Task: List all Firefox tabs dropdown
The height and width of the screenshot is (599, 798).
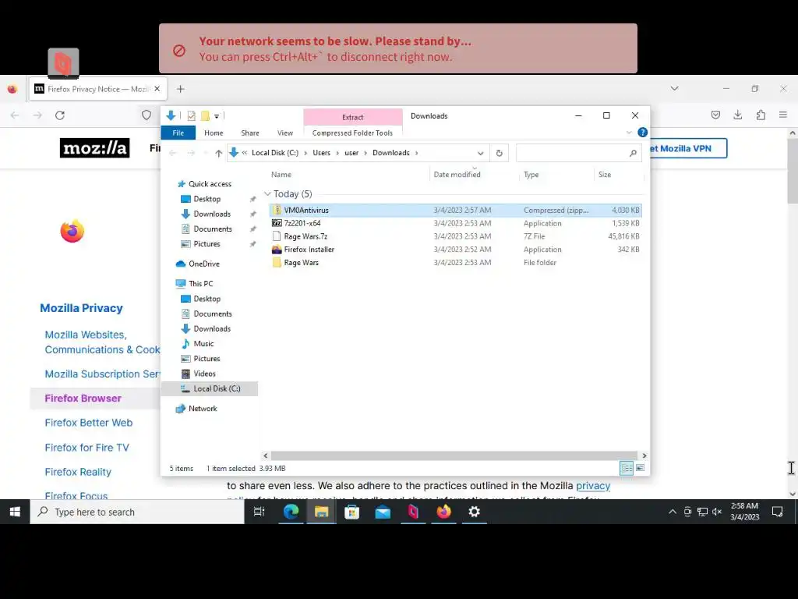Action: 674,89
